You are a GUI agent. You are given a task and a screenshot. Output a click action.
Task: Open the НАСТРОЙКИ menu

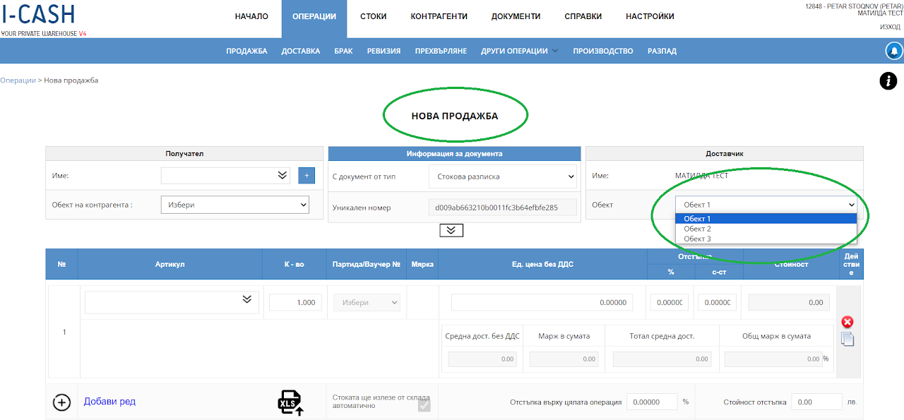coord(650,16)
